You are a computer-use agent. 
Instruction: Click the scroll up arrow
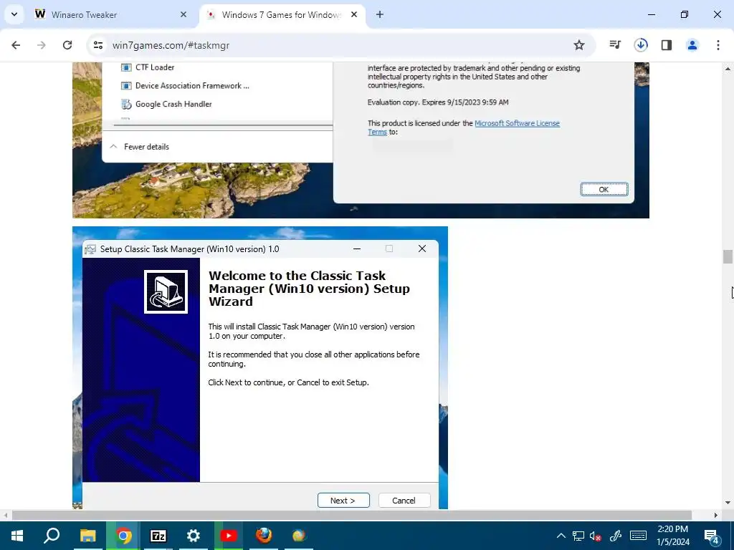[728, 69]
